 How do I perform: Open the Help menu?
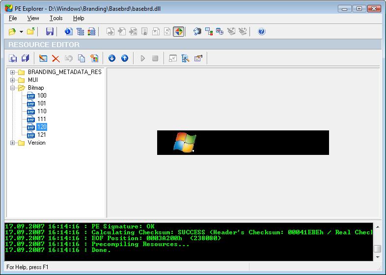click(x=79, y=18)
